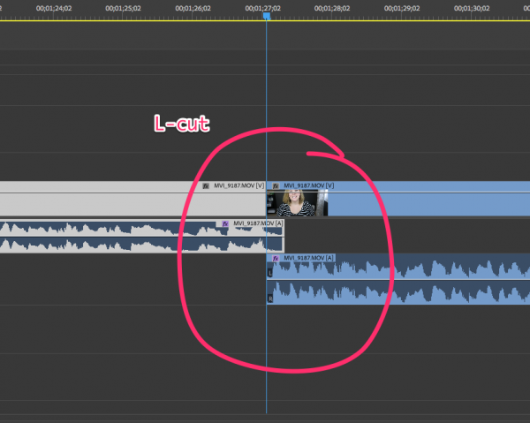Screen dimensions: 530x423
Task: Click the ruler at timecode 00;01;25;02
Action: click(x=123, y=8)
